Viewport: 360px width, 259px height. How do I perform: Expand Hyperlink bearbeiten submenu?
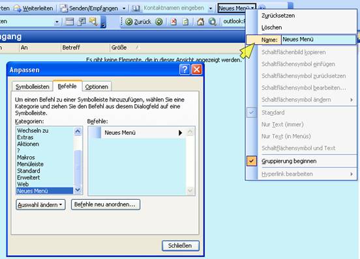[352, 174]
